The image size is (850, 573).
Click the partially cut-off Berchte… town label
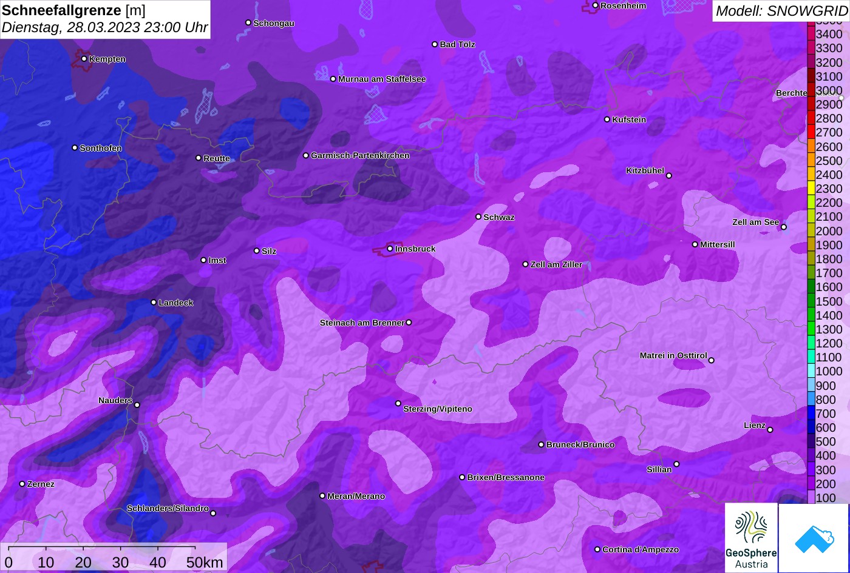(x=792, y=93)
